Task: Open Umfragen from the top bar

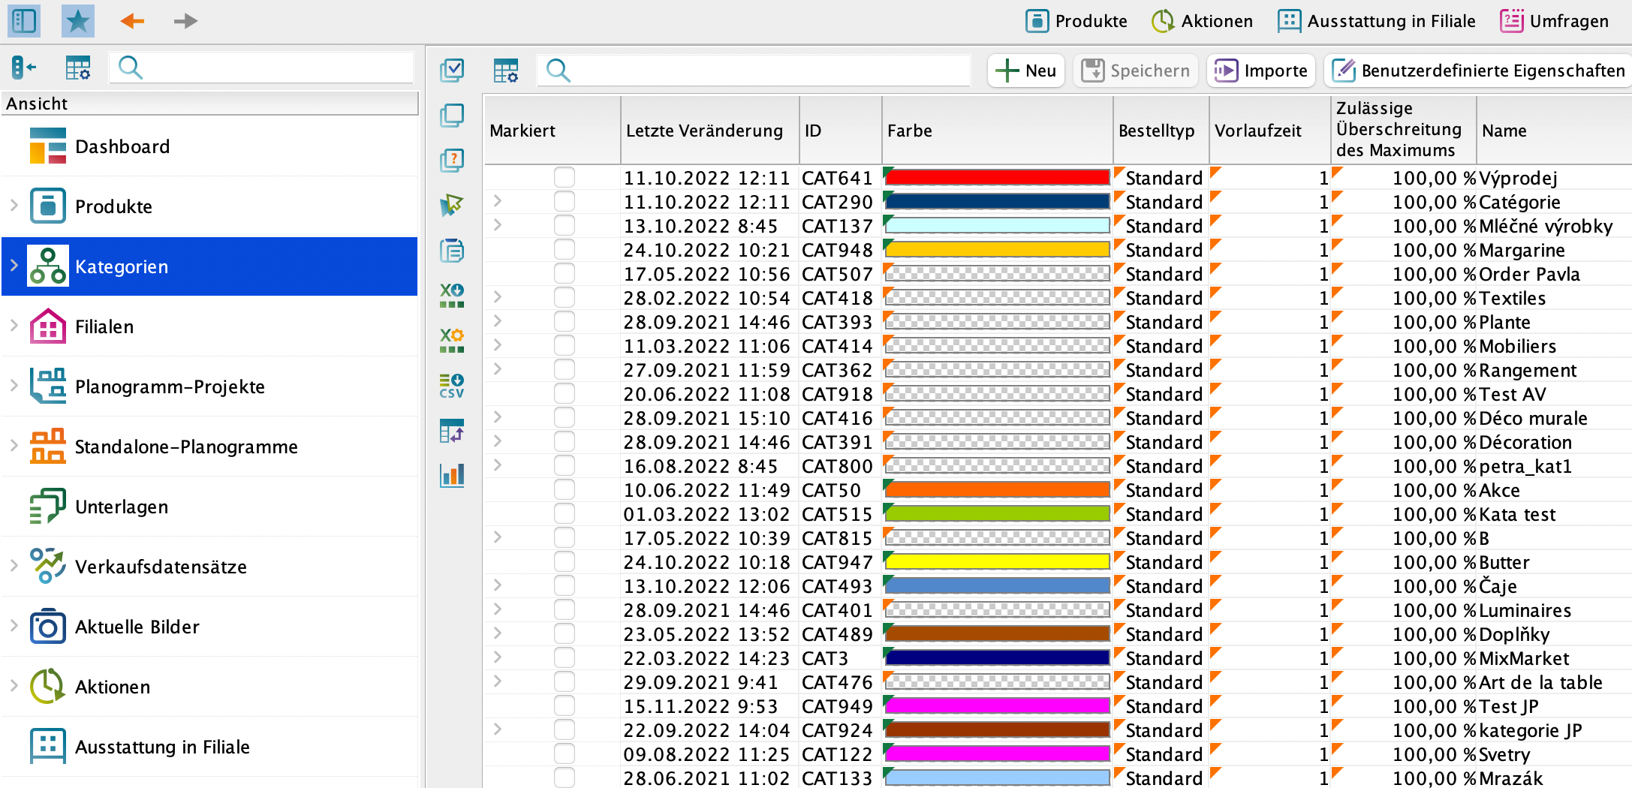Action: tap(1554, 21)
